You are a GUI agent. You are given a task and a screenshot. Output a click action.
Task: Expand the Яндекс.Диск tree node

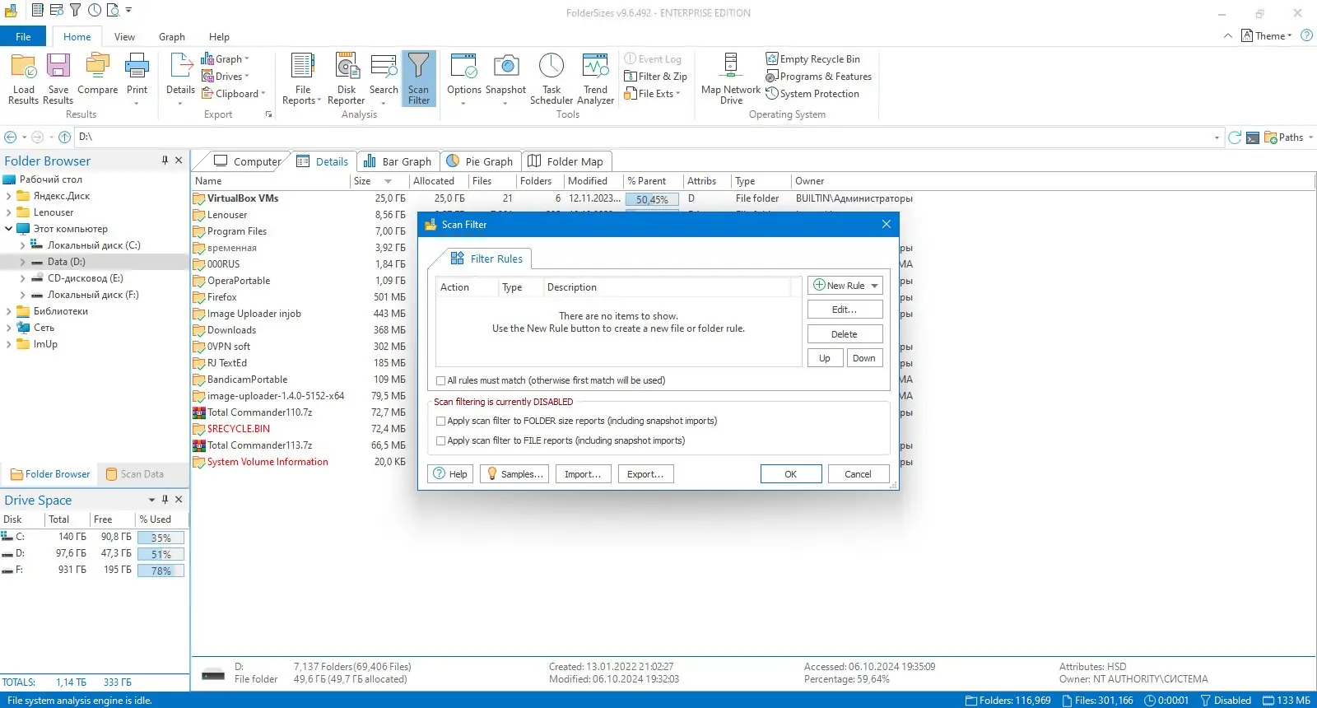(8, 196)
